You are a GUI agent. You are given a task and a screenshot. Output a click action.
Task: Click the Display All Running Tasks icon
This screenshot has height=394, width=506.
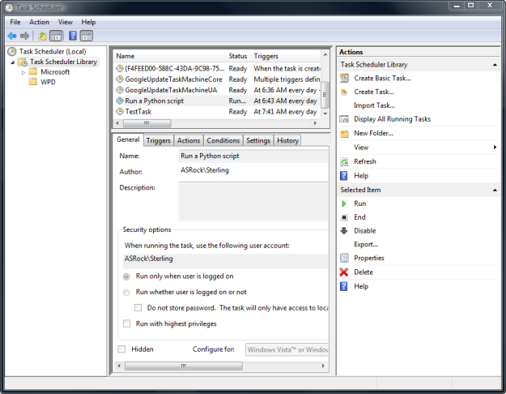click(344, 119)
